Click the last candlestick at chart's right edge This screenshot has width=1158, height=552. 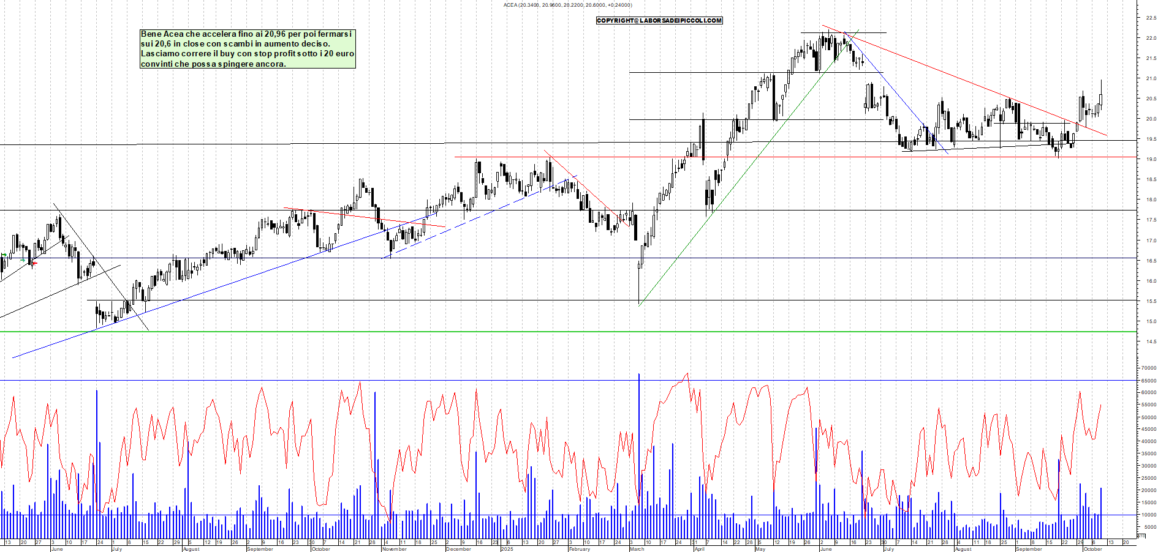[1101, 98]
